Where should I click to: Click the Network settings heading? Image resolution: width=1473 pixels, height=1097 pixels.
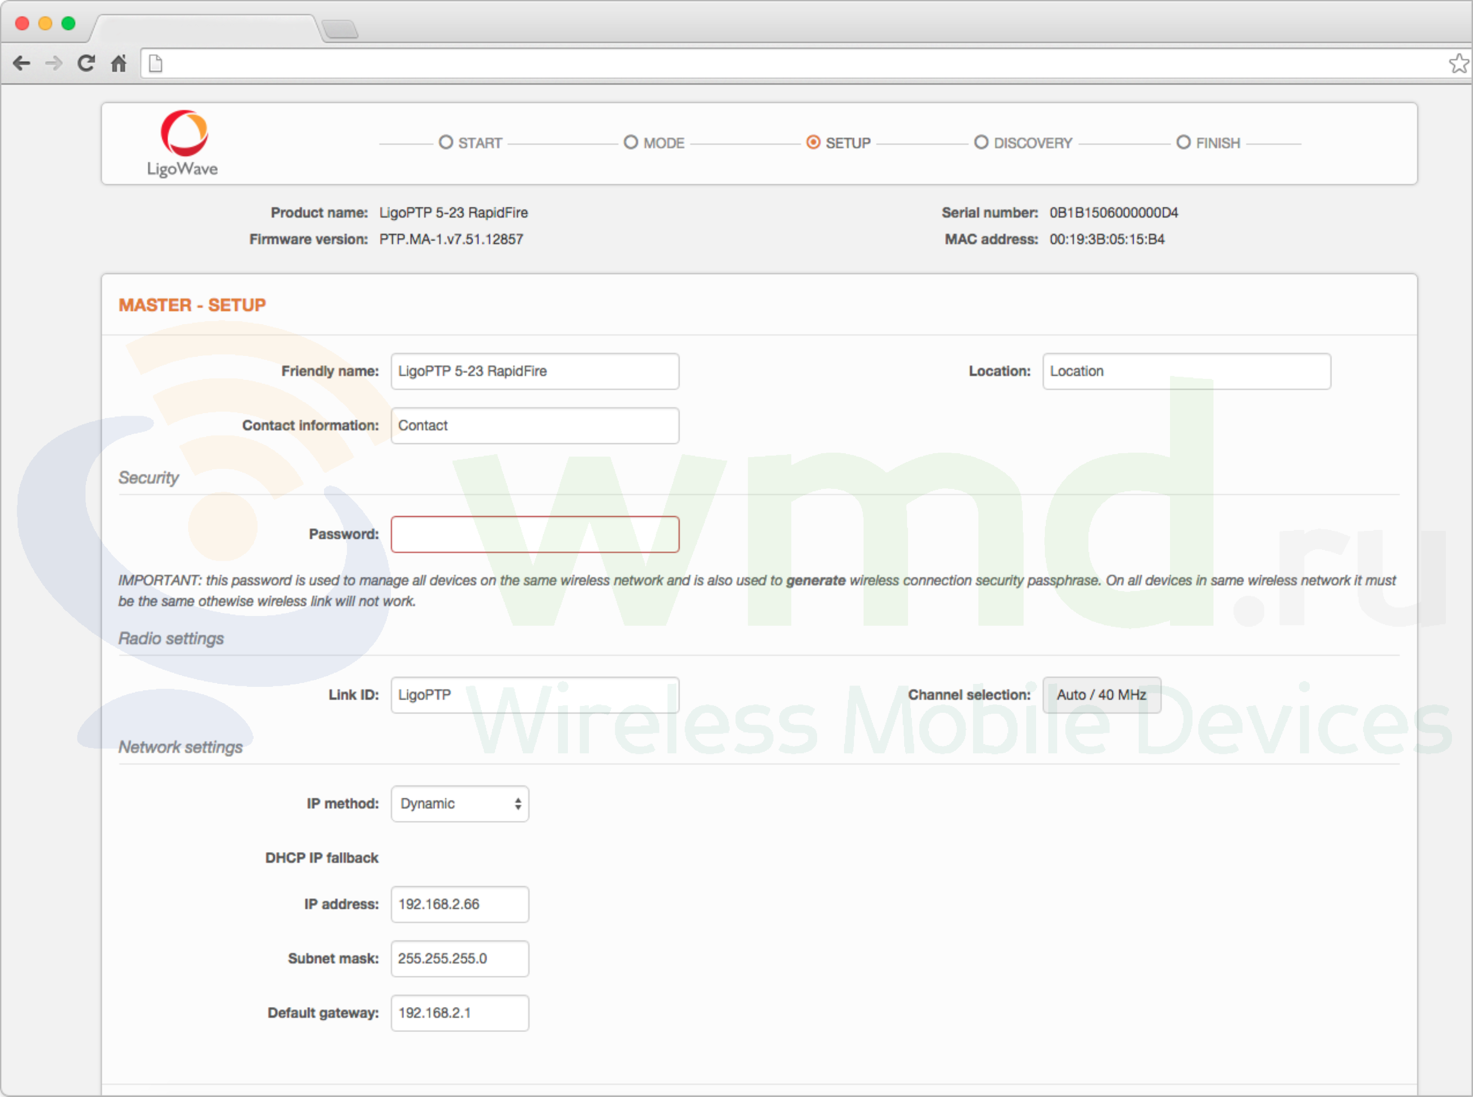[180, 747]
